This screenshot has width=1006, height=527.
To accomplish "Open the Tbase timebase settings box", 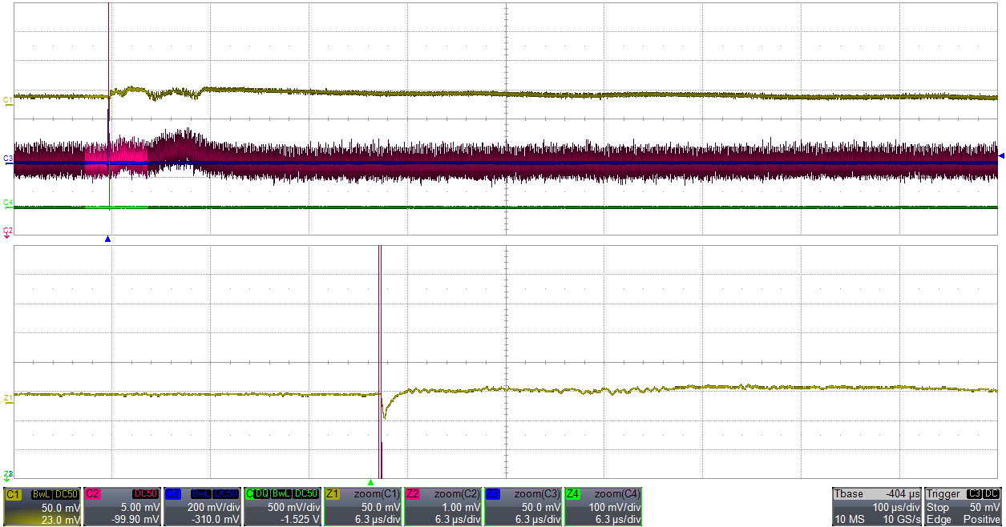I will click(876, 506).
